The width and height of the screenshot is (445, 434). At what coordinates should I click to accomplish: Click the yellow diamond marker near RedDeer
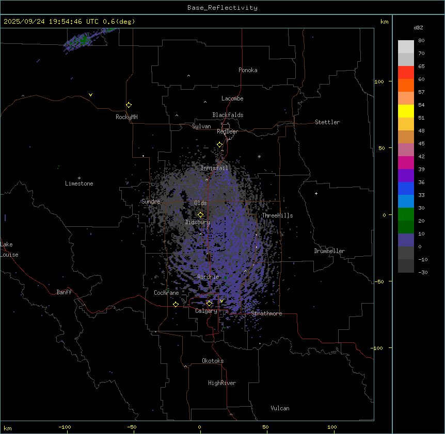coord(219,145)
